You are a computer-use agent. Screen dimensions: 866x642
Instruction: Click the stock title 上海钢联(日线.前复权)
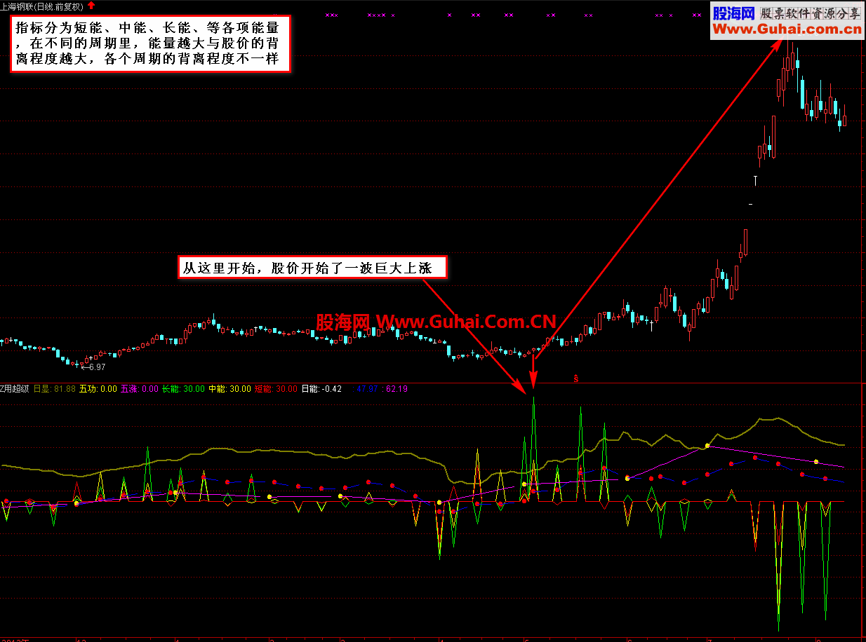(x=42, y=6)
